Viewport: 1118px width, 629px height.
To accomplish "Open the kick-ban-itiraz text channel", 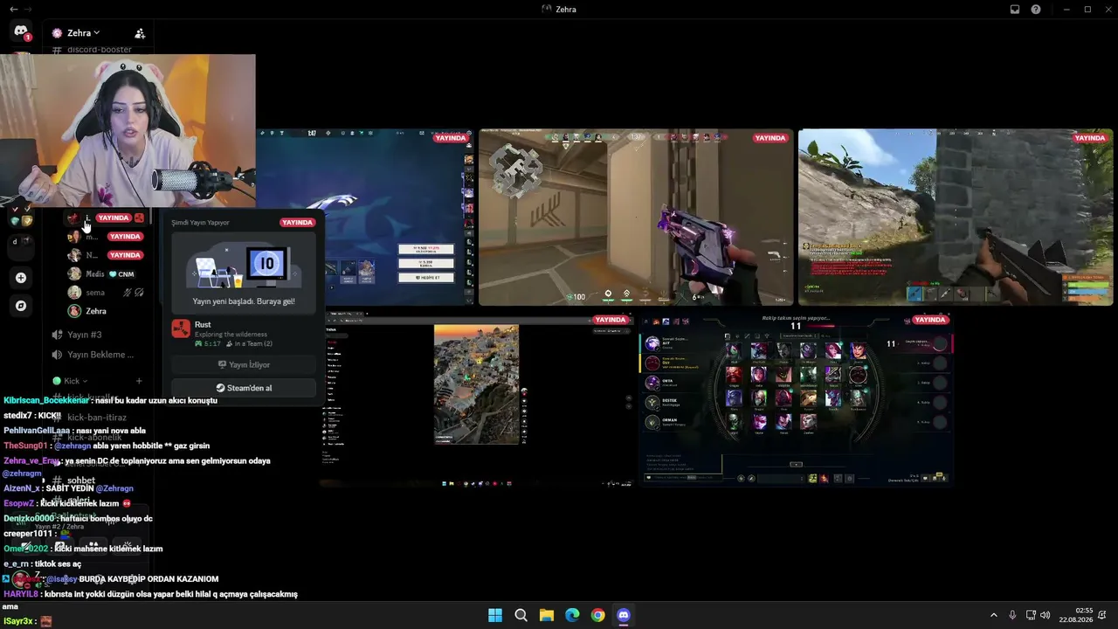I will [x=96, y=418].
